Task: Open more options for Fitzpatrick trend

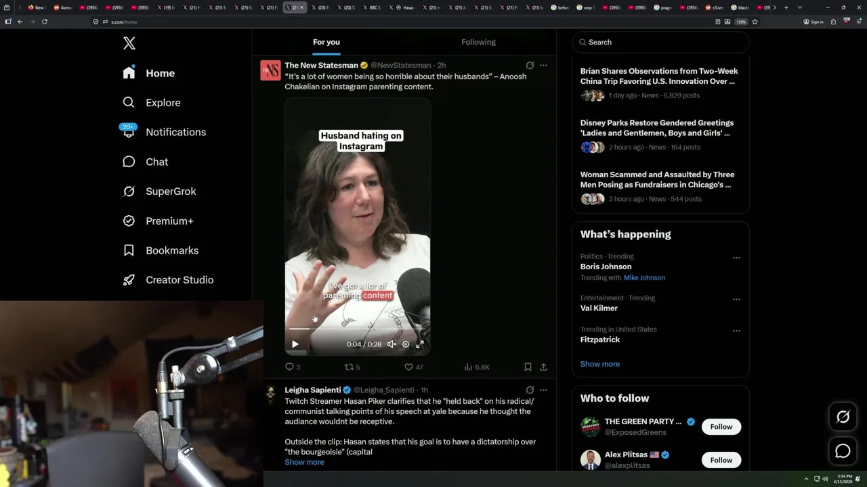Action: [736, 331]
